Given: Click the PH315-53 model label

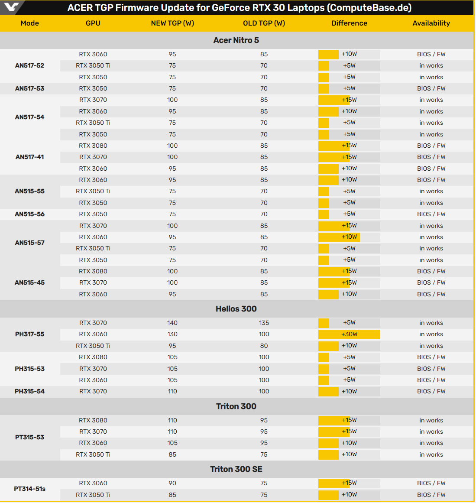Looking at the screenshot, I should click(29, 369).
